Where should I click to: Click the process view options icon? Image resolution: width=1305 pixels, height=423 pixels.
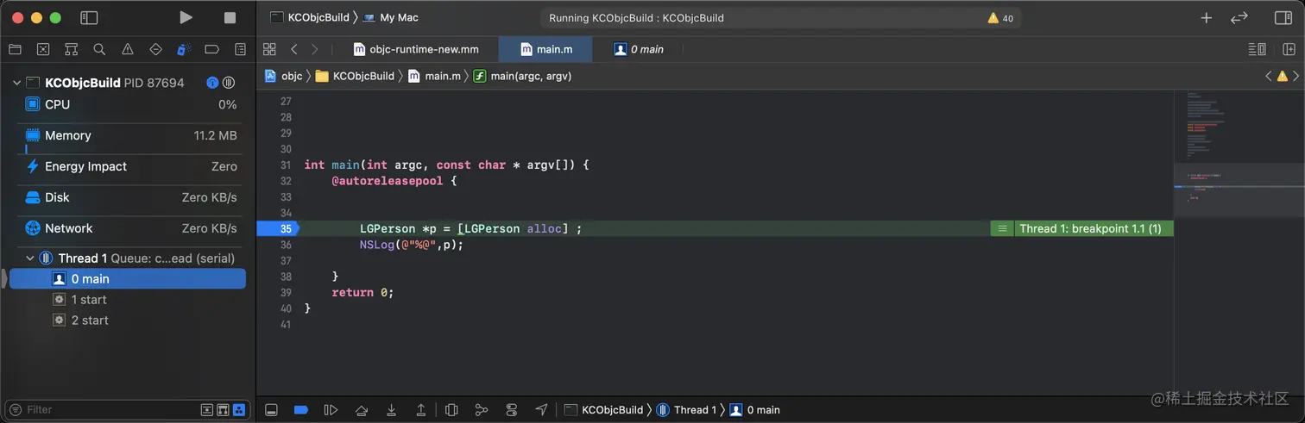[x=229, y=83]
